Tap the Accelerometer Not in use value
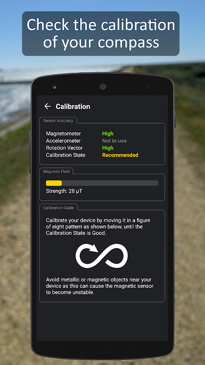This screenshot has width=205, height=365. pos(114,141)
